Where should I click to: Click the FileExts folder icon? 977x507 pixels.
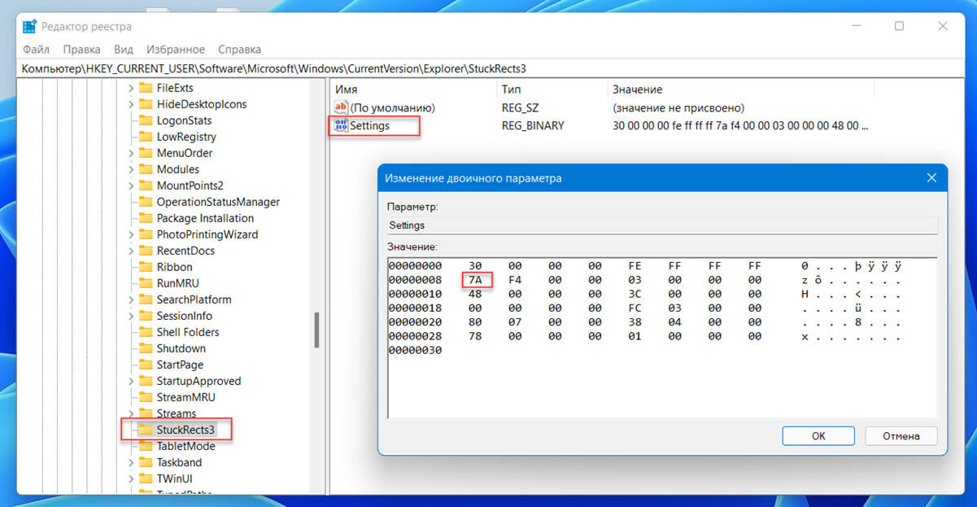(x=146, y=88)
